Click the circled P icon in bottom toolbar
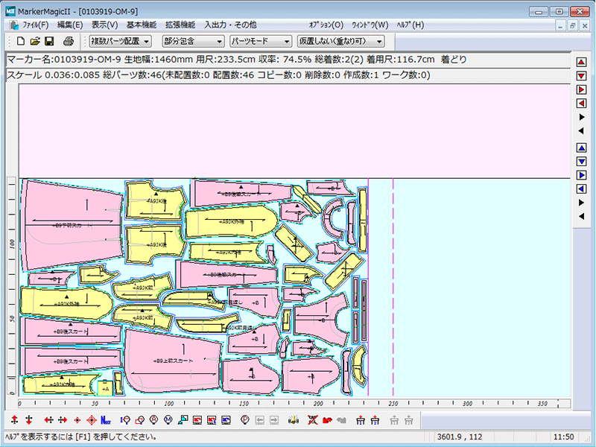The height and width of the screenshot is (447, 596). (244, 420)
